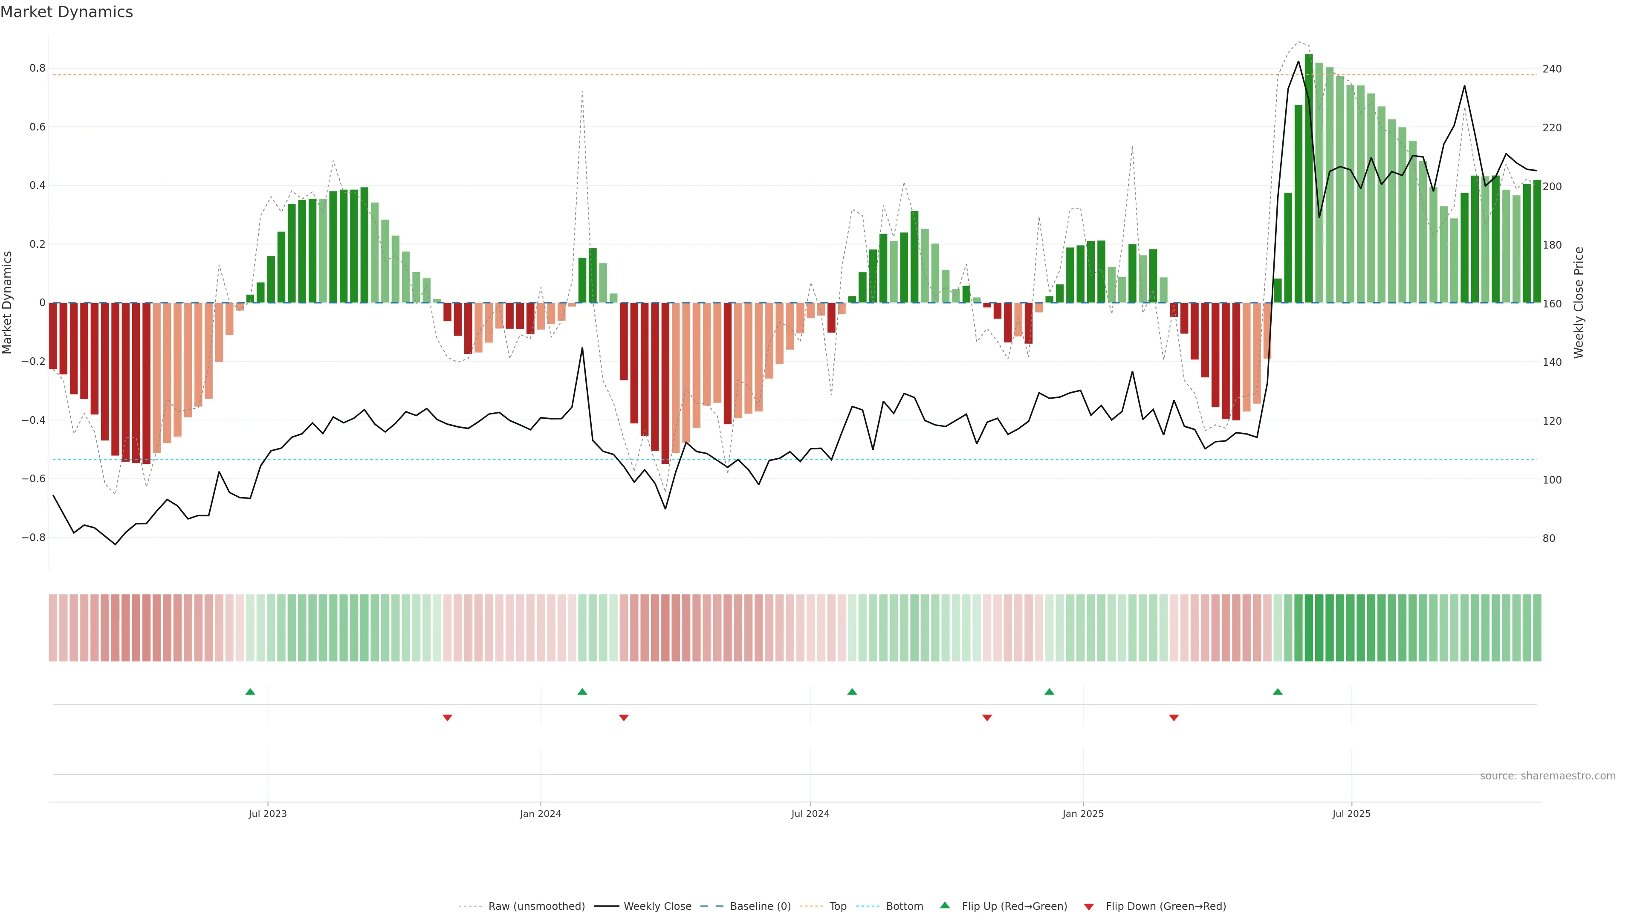Screen dimensions: 1637x921
Task: Toggle the Baseline (0) legend entry
Action: pos(760,907)
